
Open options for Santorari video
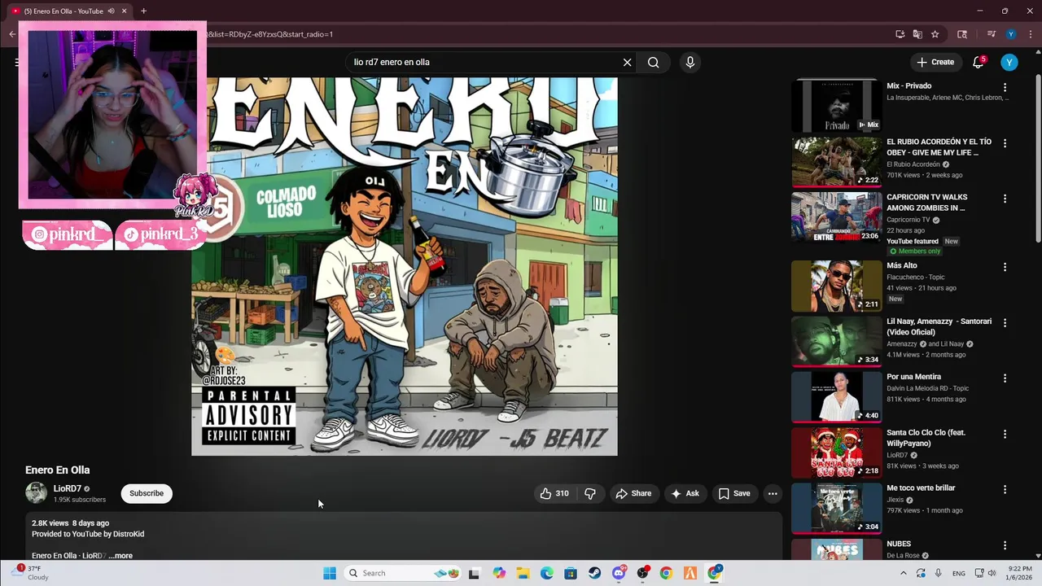point(1005,322)
